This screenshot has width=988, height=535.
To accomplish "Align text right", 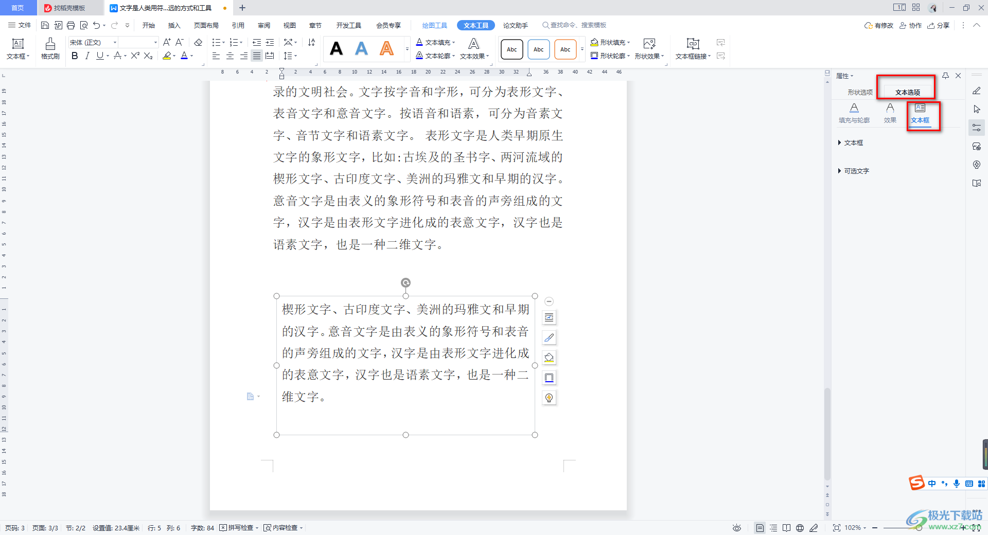I will tap(243, 56).
